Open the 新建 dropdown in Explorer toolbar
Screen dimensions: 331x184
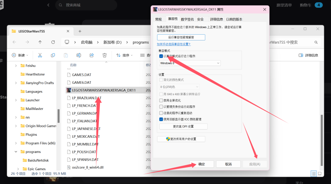20,55
